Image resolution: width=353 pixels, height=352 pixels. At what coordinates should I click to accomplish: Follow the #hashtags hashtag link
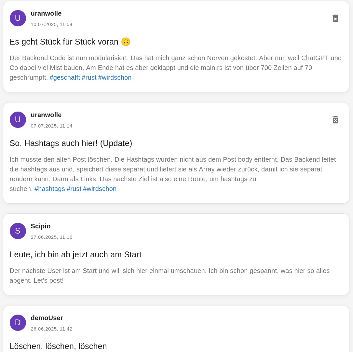click(x=49, y=189)
